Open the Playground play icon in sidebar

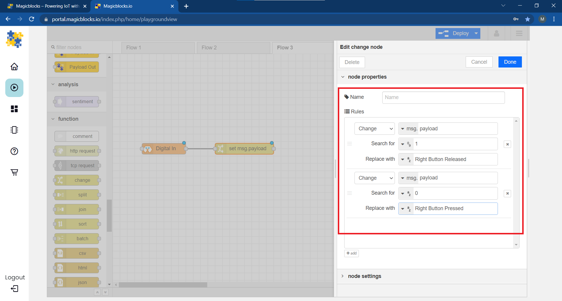[x=14, y=88]
